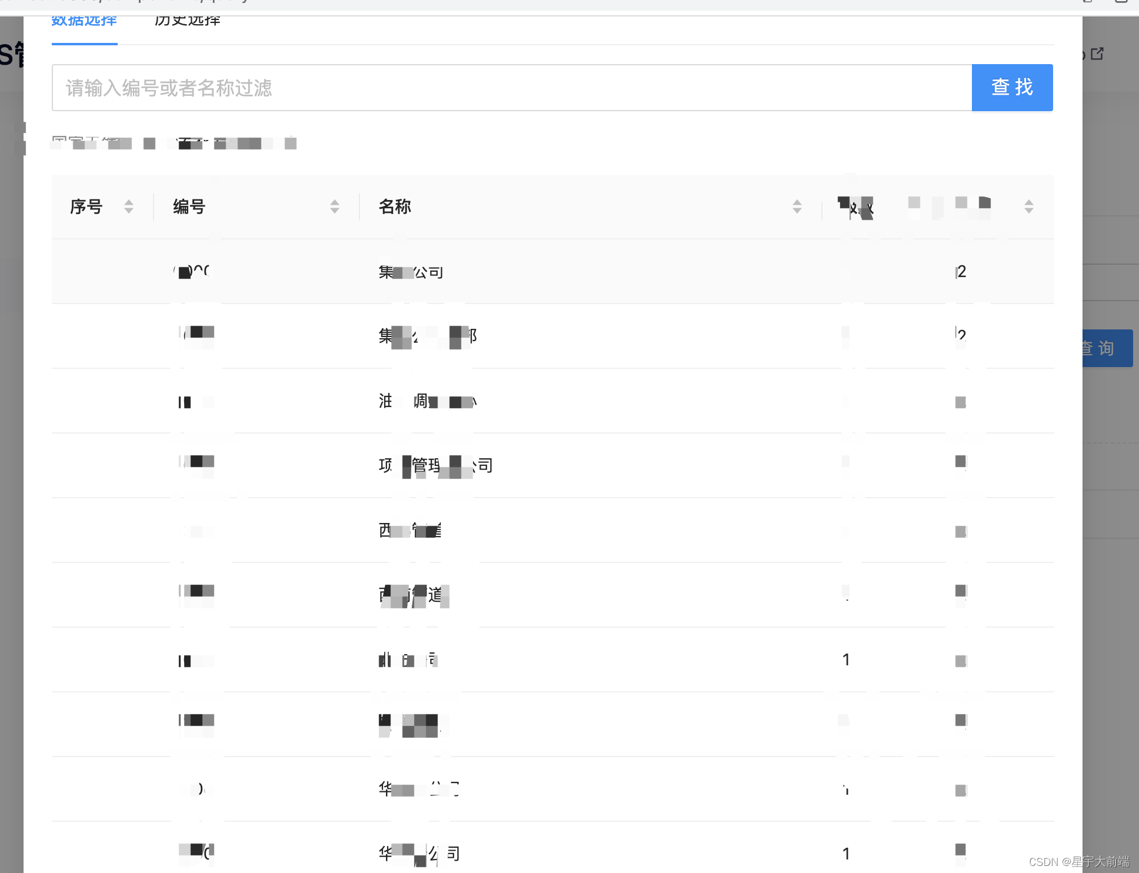This screenshot has width=1139, height=873.
Task: Click the sort arrows on the last column
Action: [1028, 206]
